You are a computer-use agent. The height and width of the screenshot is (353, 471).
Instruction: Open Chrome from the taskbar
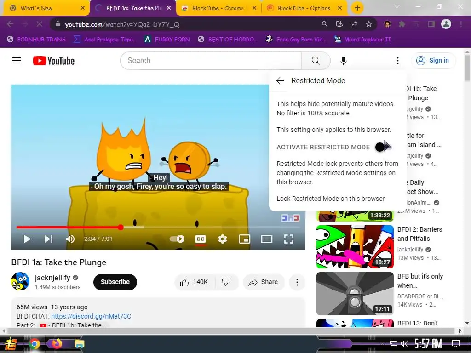[34, 344]
